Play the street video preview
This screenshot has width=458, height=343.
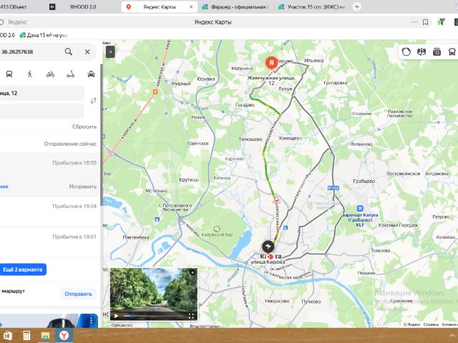pyautogui.click(x=116, y=316)
